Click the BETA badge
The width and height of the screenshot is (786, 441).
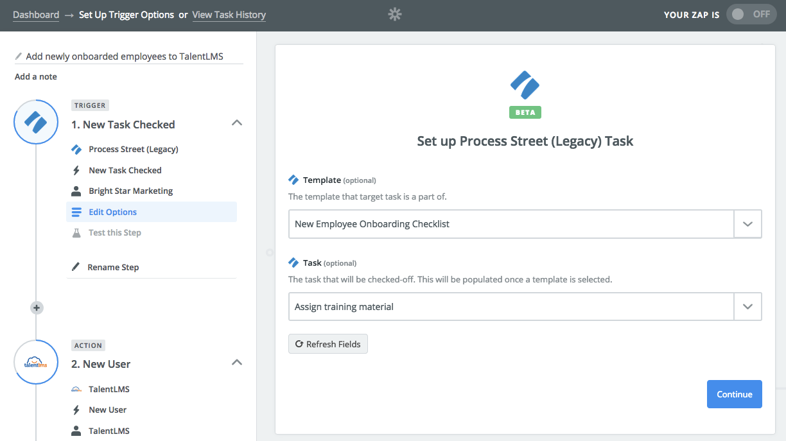[x=525, y=112]
